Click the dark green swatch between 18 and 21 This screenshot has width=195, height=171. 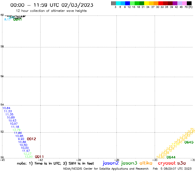pyautogui.click(x=142, y=3)
